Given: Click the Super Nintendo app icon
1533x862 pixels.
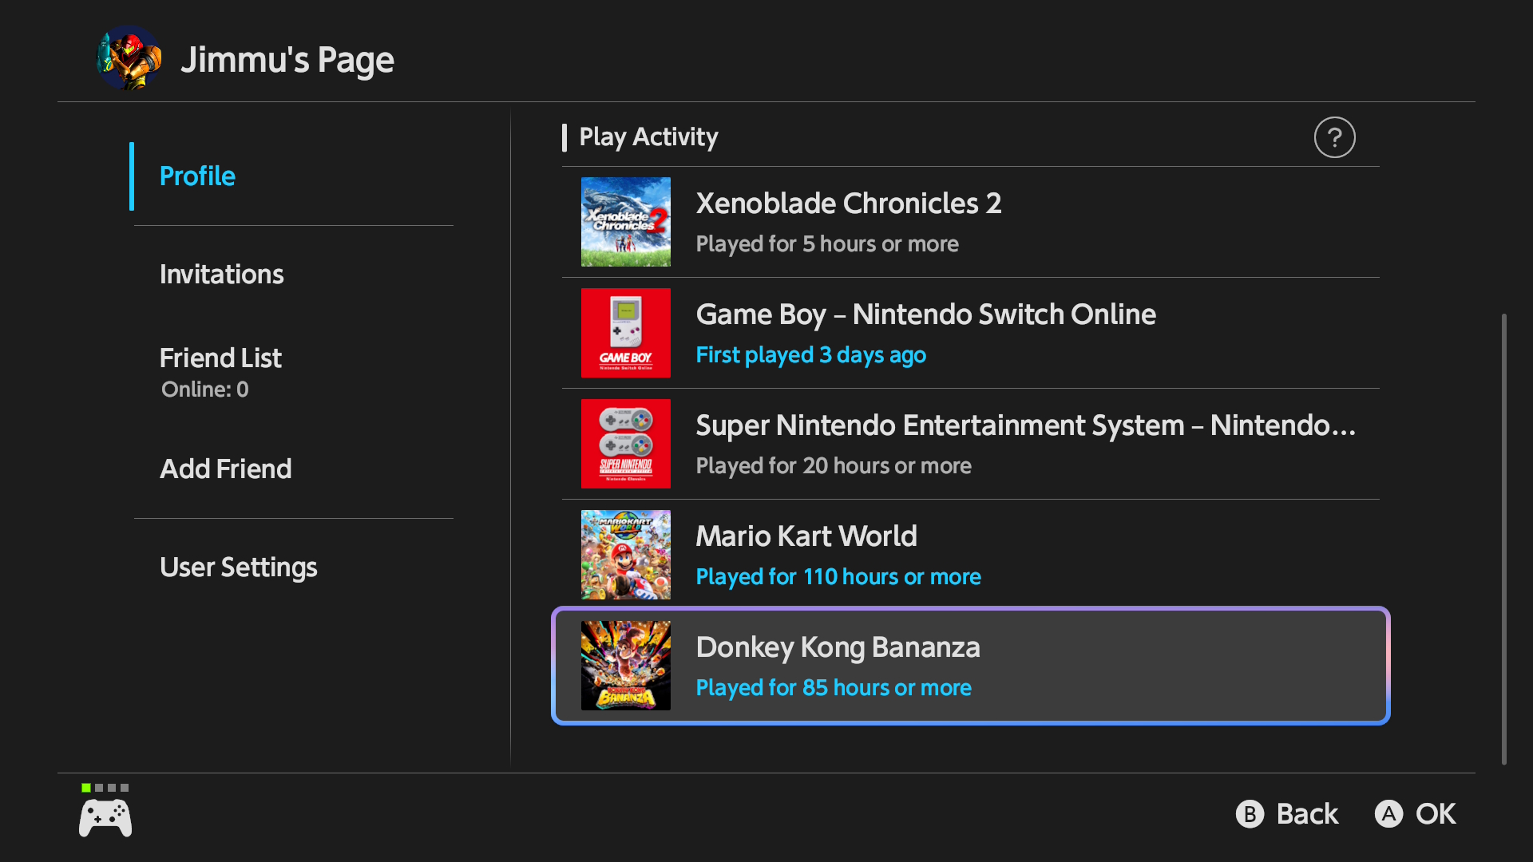Looking at the screenshot, I should pyautogui.click(x=625, y=444).
